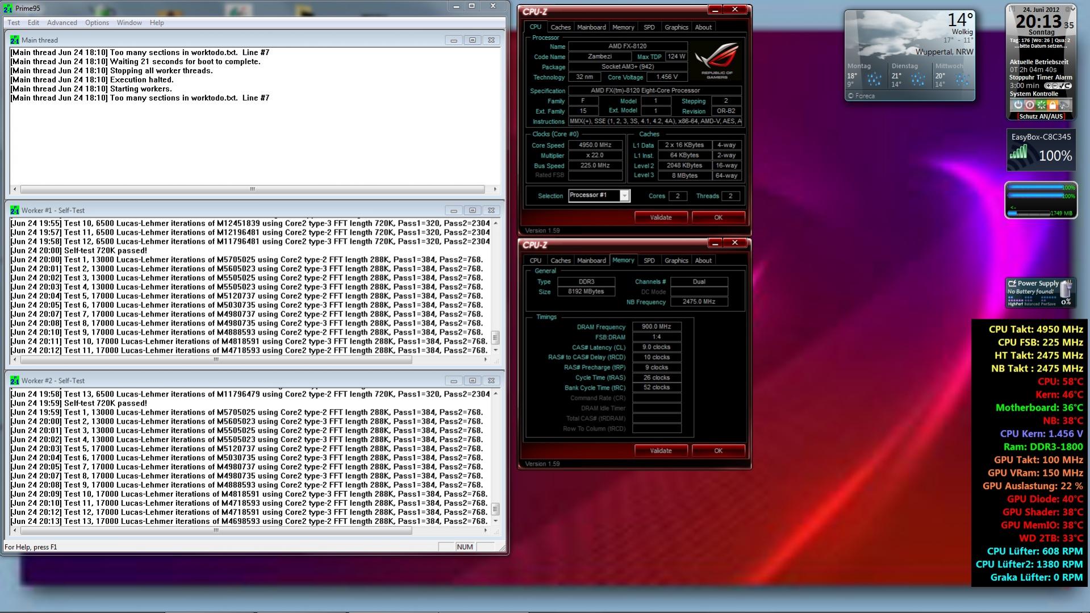
Task: Click the Worker #1 vertical scrollbar thumb
Action: tap(495, 337)
